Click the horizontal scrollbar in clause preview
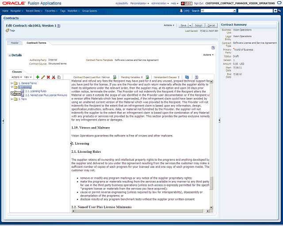Viewport: 283px width, 226px height. pos(139,211)
